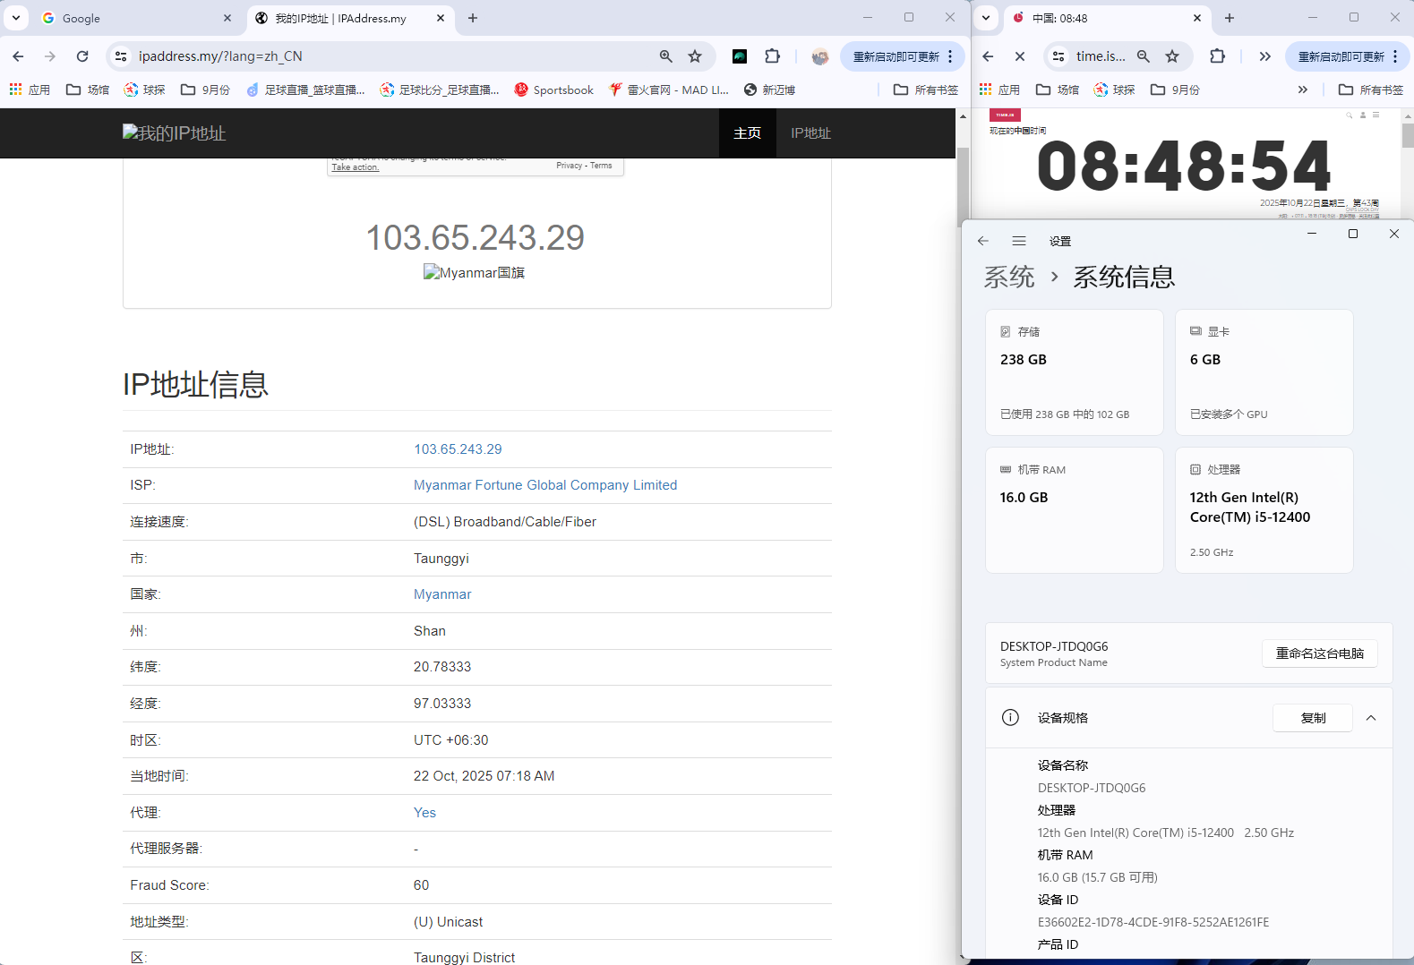
Task: Switch to the Google tab
Action: [x=137, y=18]
